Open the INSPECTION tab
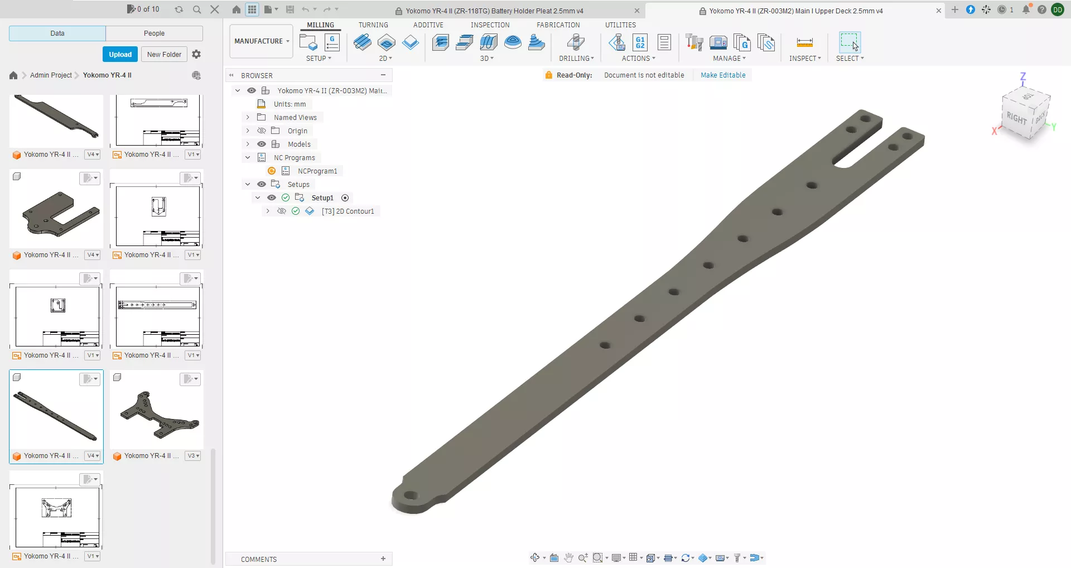1071x568 pixels. tap(490, 25)
